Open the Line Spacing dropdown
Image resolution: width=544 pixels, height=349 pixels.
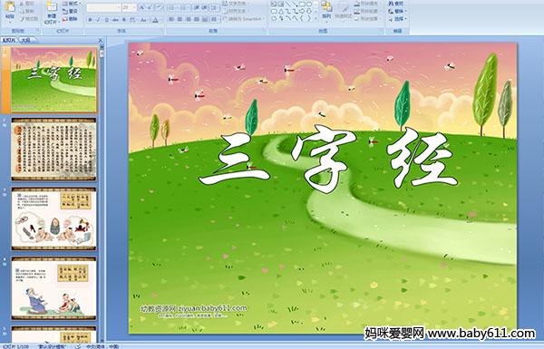[x=215, y=7]
